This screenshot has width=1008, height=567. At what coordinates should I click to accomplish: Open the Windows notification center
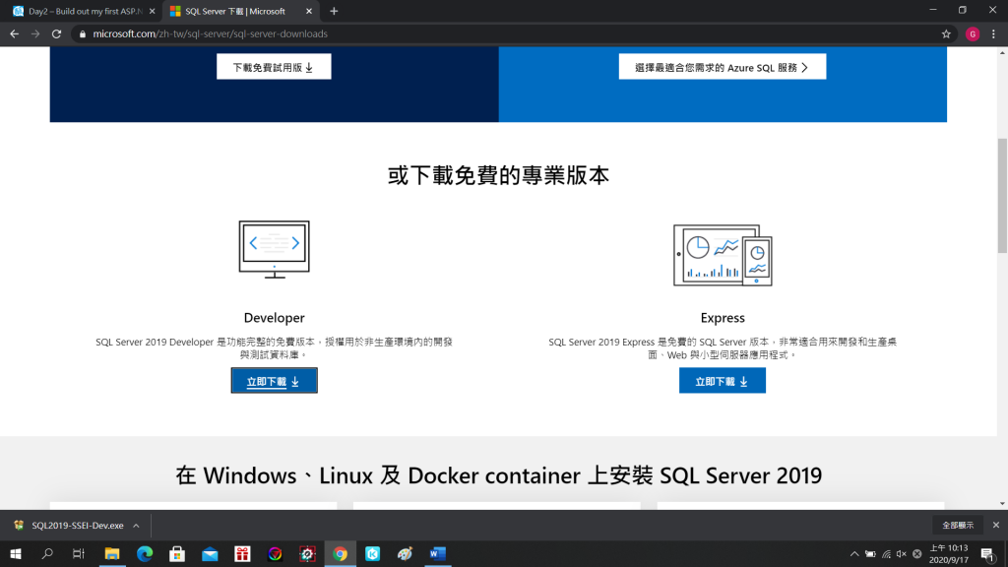pyautogui.click(x=988, y=553)
